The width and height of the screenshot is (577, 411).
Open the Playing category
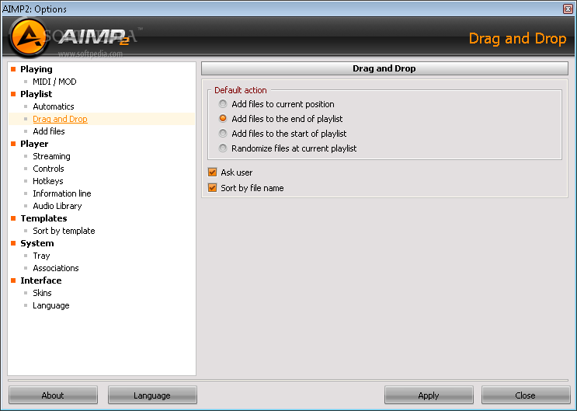(36, 69)
